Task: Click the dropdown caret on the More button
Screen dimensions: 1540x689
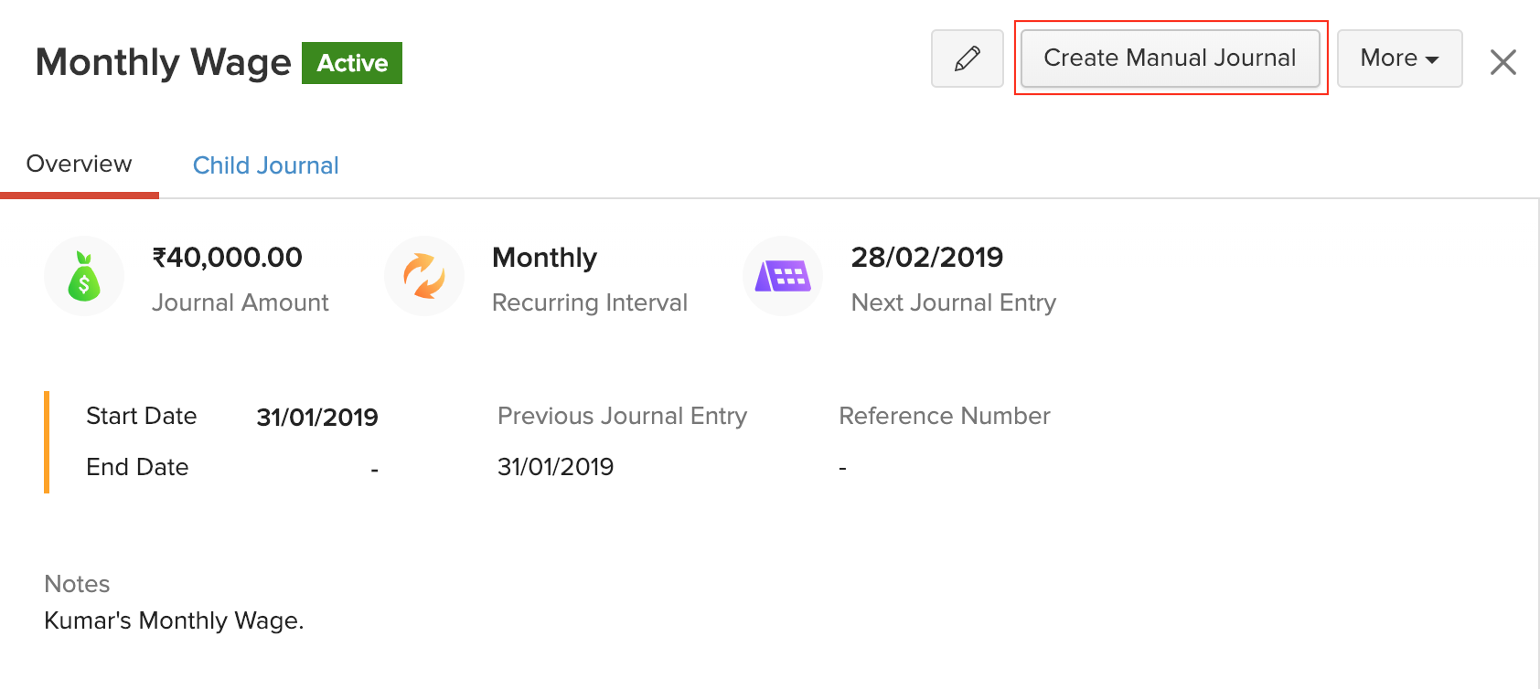Action: tap(1432, 58)
